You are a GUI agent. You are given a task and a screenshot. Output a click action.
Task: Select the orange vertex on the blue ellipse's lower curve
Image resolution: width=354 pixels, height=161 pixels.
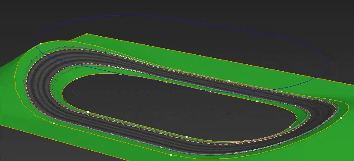166,82
